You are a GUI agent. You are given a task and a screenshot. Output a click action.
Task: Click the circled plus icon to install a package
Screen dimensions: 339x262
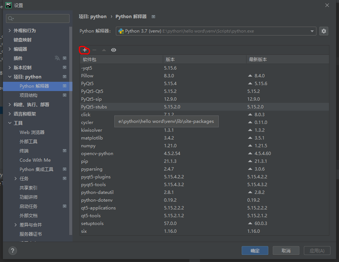coord(84,50)
